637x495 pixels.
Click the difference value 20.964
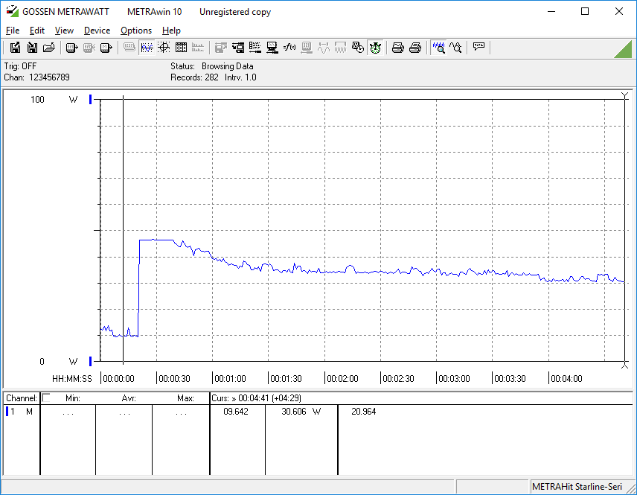point(364,412)
